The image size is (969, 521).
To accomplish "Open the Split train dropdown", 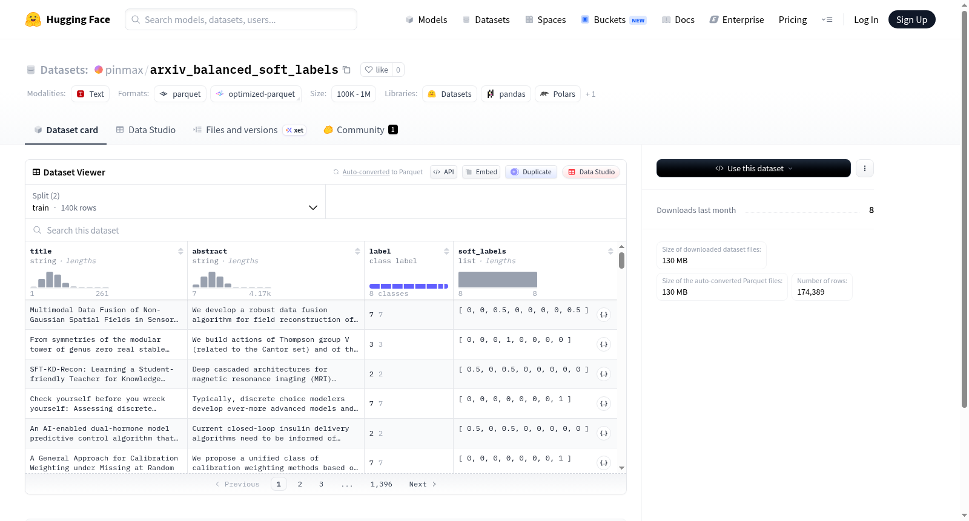I will pyautogui.click(x=175, y=202).
